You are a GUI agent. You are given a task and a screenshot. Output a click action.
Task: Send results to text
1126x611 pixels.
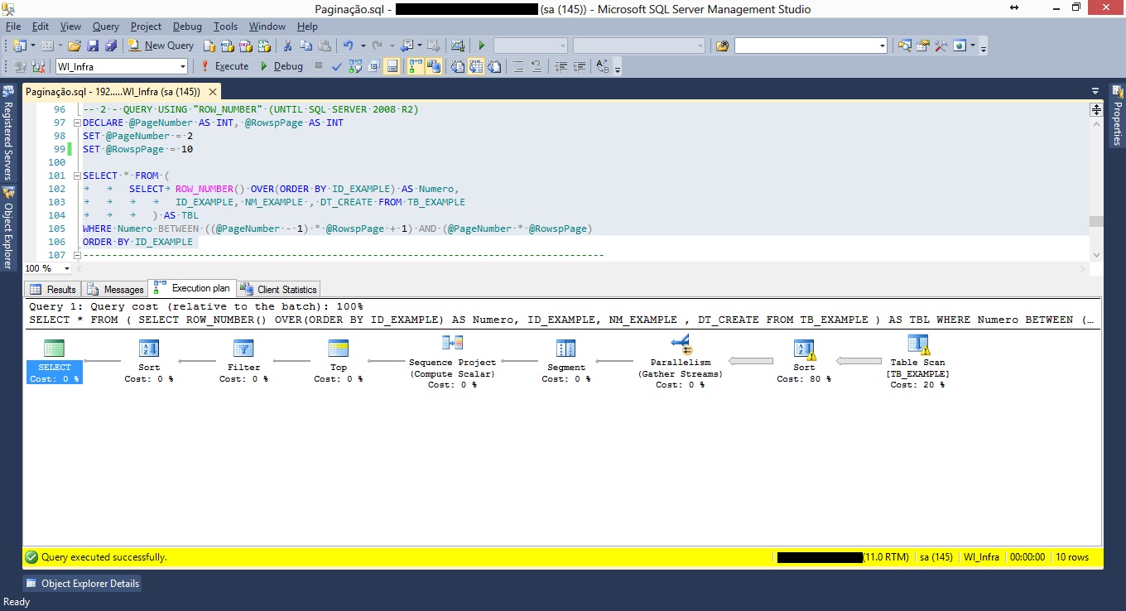[x=458, y=66]
